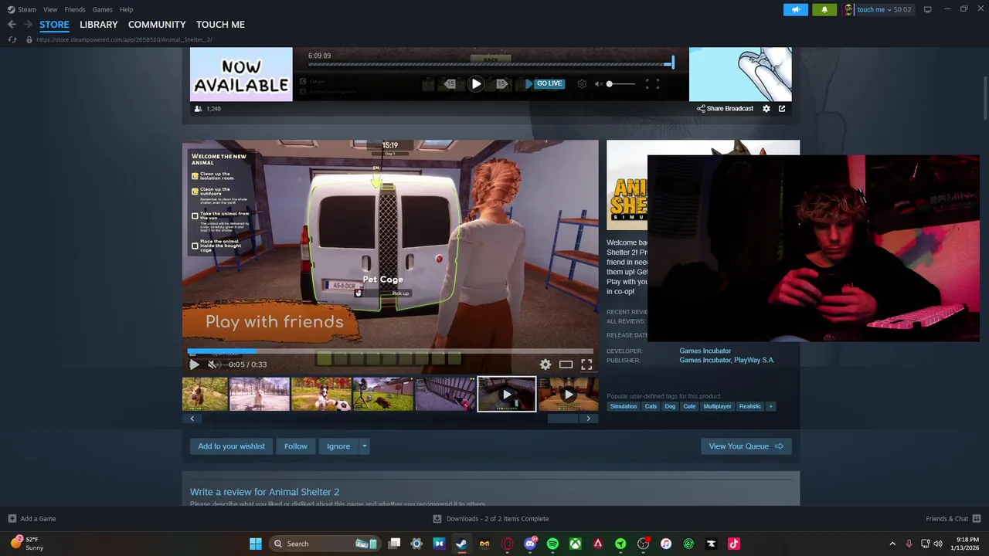
Task: Expand more tags with plus button
Action: (x=770, y=406)
